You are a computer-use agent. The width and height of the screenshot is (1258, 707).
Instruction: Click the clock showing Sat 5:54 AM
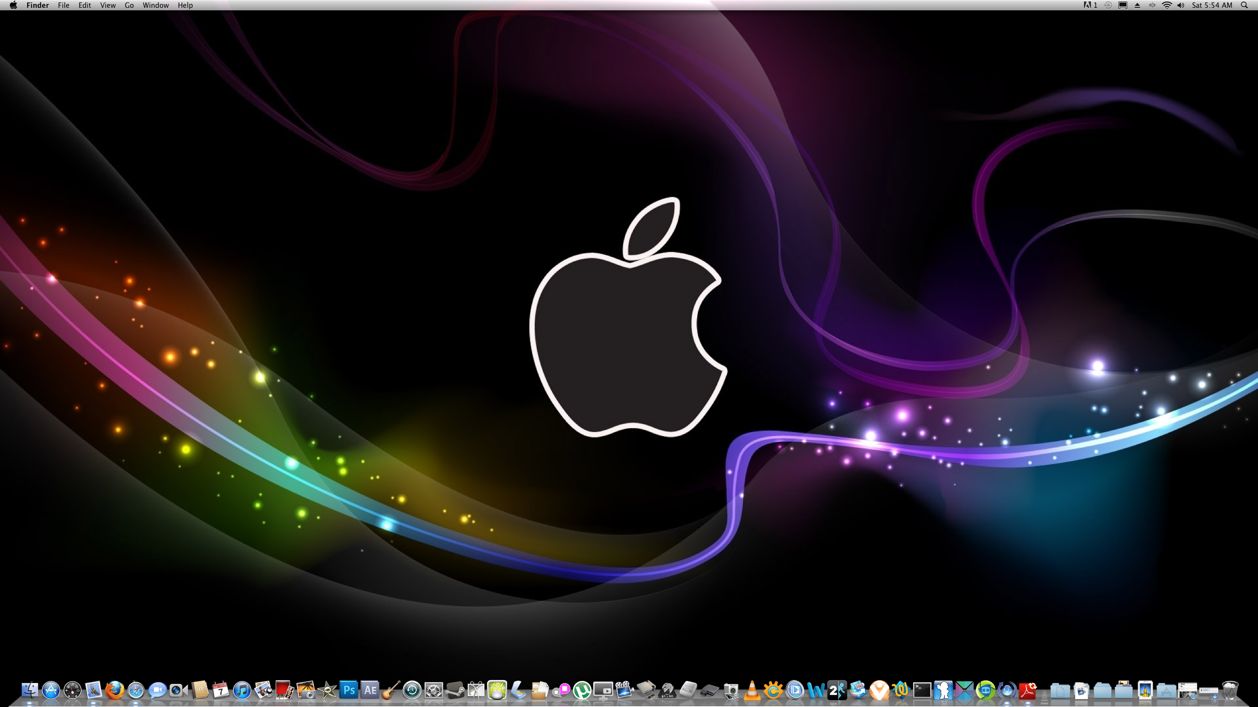pos(1212,5)
